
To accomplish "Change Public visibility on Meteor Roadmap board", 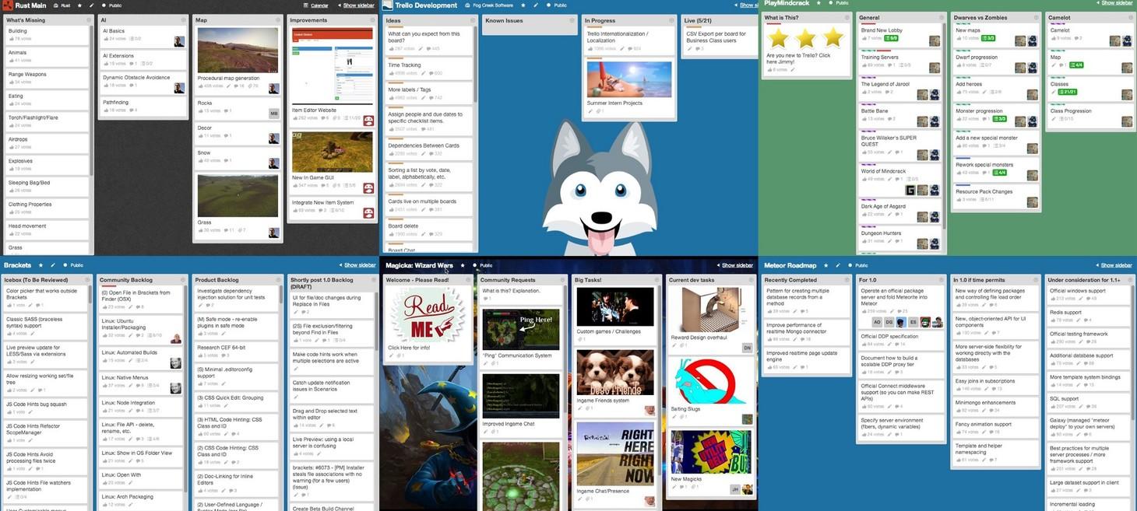I will coord(858,265).
